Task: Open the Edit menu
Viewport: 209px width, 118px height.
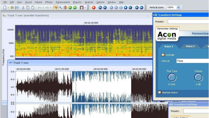Action: 12,2
